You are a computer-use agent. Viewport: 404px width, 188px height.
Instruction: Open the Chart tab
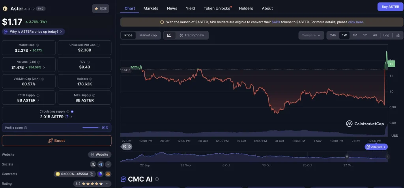[x=129, y=8]
